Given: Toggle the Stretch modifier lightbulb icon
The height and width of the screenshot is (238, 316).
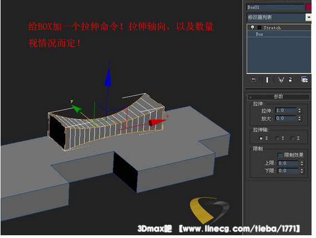Looking at the screenshot, I should coord(253,28).
